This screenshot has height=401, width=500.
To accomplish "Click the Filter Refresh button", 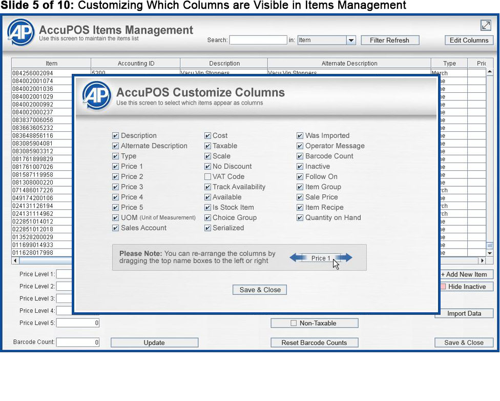I will [x=390, y=40].
